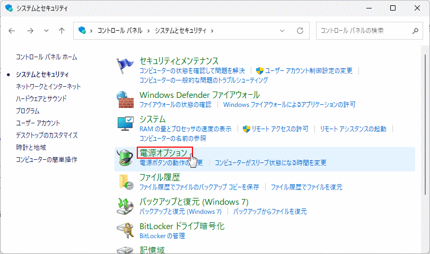Click shield icon beside ユーザー アカウント制御設定の変更
The height and width of the screenshot is (254, 430).
pyautogui.click(x=259, y=71)
